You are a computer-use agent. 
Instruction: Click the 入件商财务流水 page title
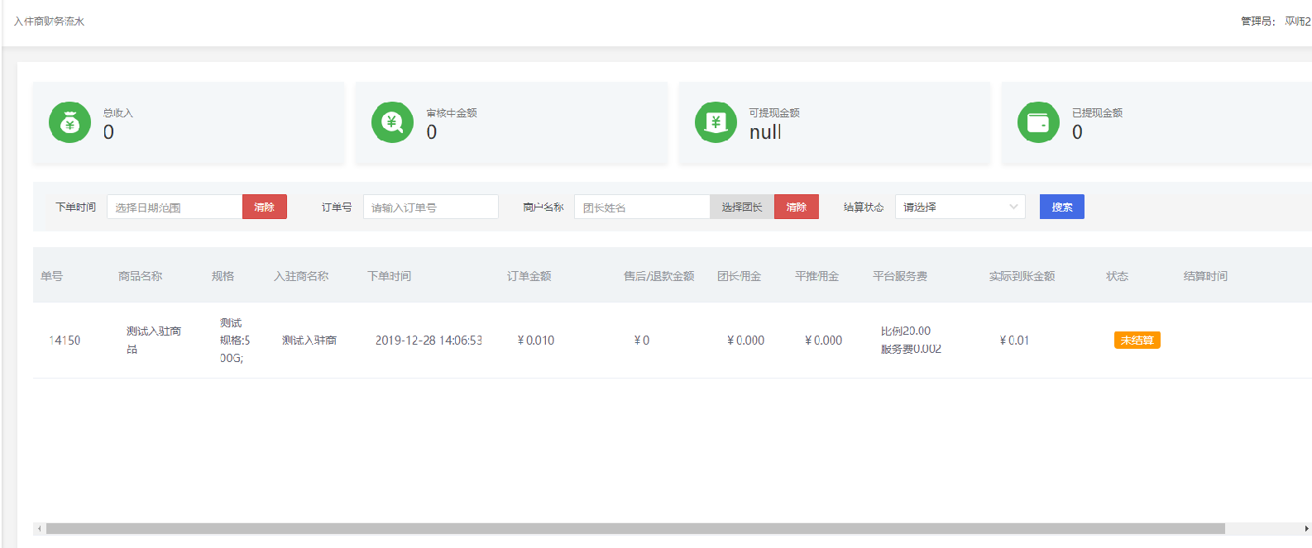tap(50, 21)
